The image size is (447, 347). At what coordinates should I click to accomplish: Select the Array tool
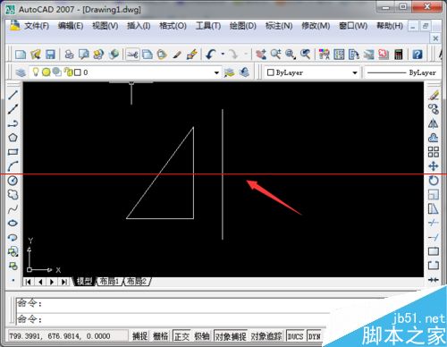point(434,152)
